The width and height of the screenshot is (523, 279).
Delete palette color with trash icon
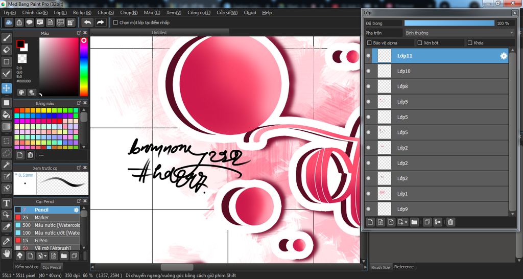coord(30,155)
